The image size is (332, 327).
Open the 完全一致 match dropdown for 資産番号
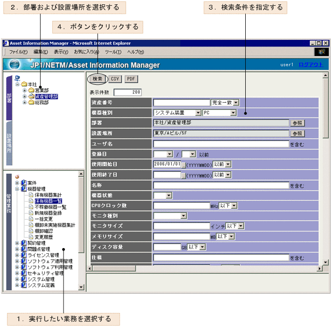pos(225,102)
